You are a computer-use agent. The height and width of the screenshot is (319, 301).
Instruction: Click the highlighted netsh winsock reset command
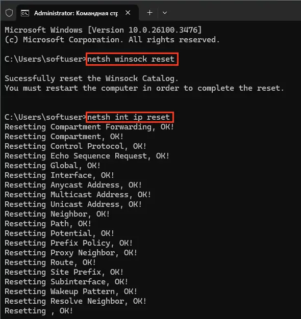tap(132, 59)
